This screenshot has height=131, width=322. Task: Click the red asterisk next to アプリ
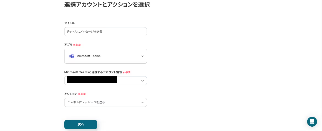tap(74, 45)
